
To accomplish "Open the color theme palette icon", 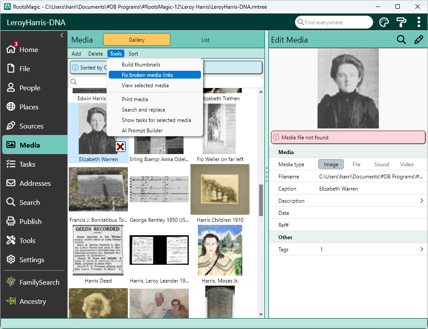I will (384, 22).
